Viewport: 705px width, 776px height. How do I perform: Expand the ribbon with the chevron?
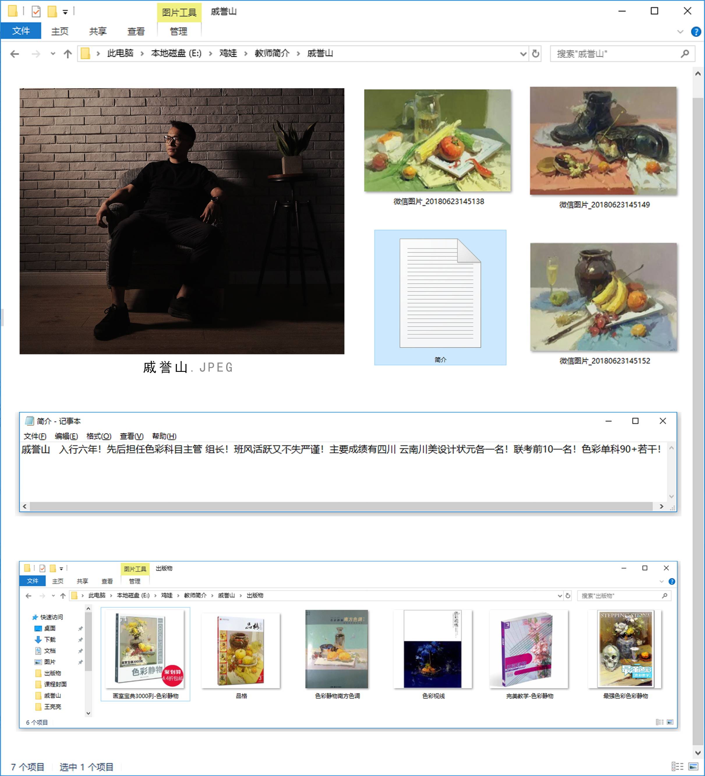(x=680, y=31)
